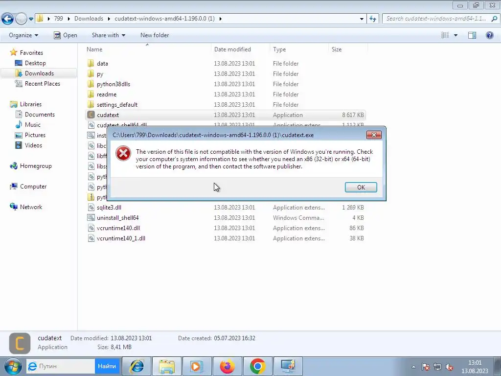Expand arrow after Downloads in address bar
This screenshot has width=501, height=376.
[x=109, y=19]
